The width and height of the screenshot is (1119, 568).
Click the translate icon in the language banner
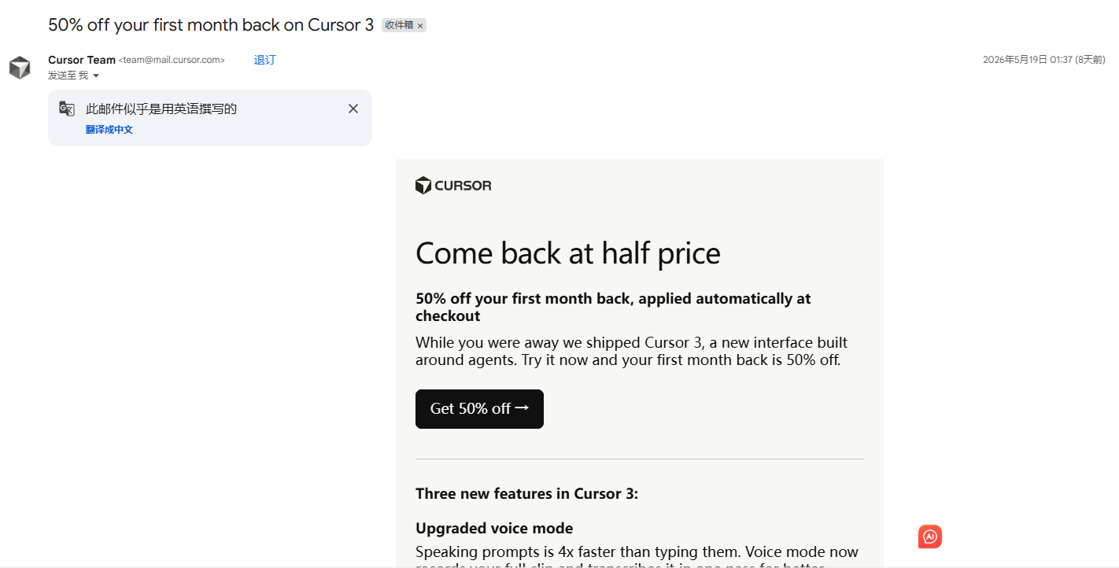(x=67, y=109)
